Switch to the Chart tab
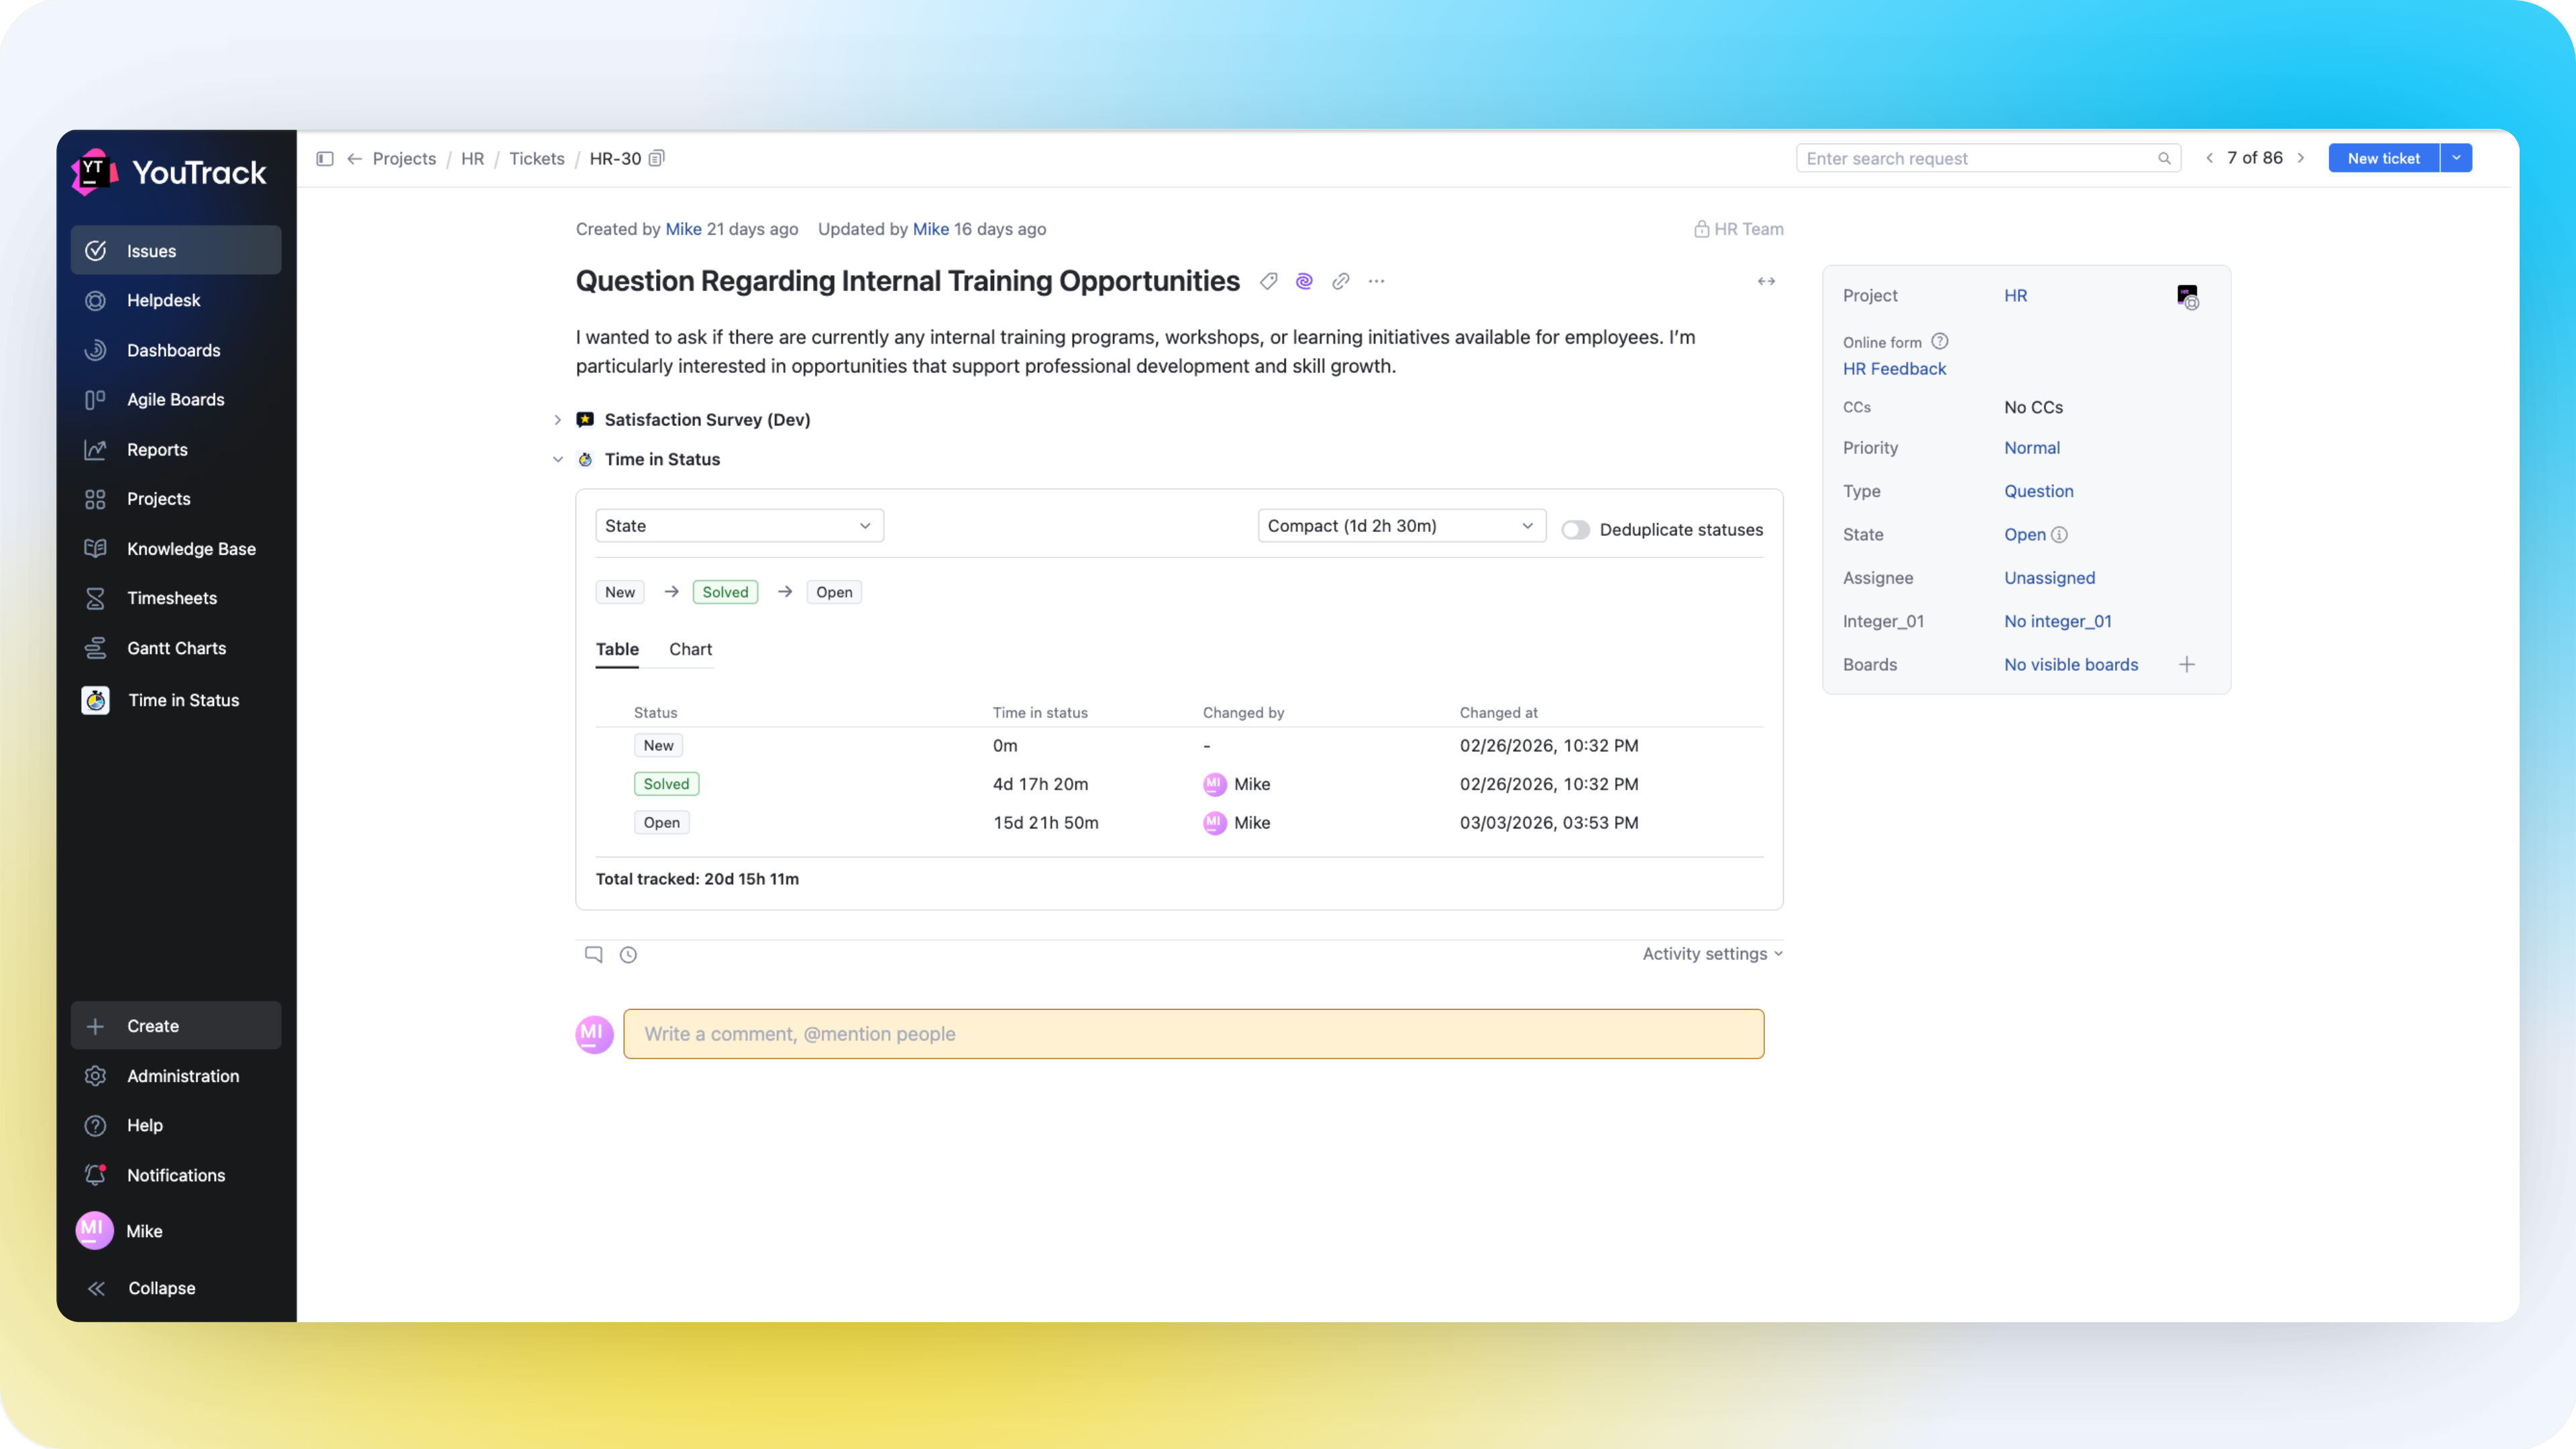The width and height of the screenshot is (2576, 1449). tap(690, 649)
